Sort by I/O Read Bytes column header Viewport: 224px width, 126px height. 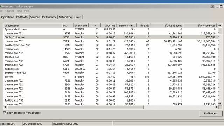tap(167, 26)
